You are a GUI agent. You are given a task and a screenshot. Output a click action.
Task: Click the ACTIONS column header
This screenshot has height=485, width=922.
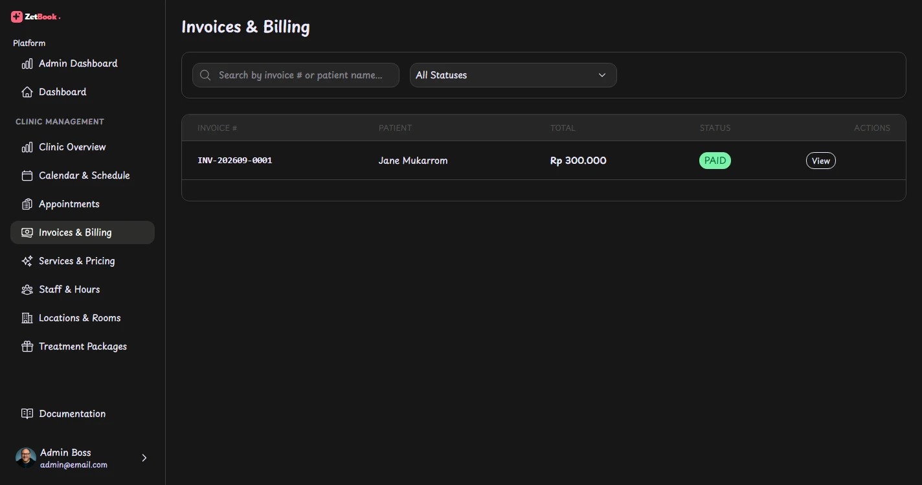(x=872, y=128)
